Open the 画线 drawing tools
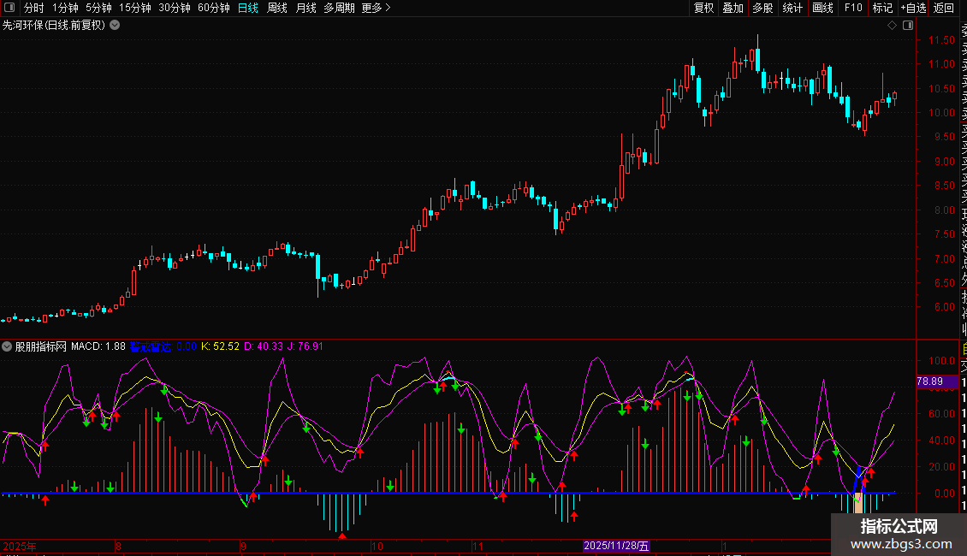Viewport: 967px width, 556px height. (822, 8)
